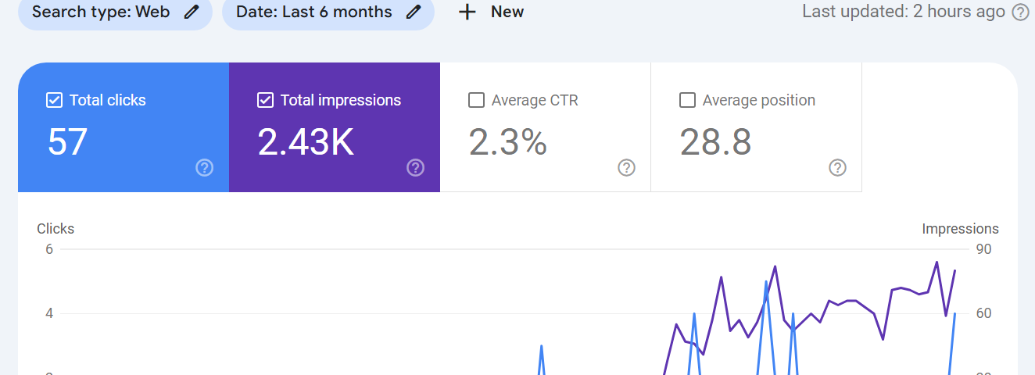This screenshot has width=1035, height=375.
Task: Click the Average position label
Action: click(x=758, y=100)
